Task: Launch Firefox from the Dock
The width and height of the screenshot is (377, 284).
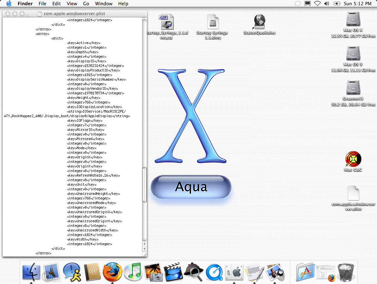Action: point(112,272)
